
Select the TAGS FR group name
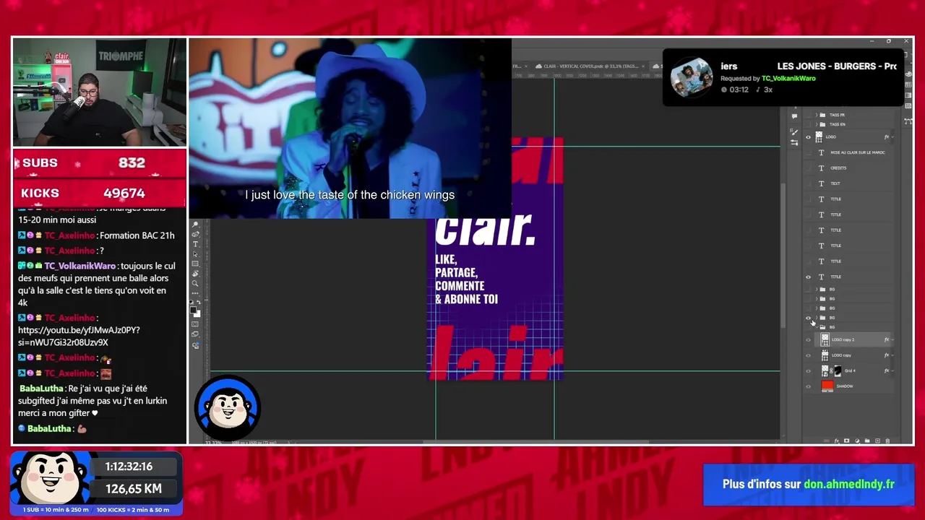click(x=837, y=115)
